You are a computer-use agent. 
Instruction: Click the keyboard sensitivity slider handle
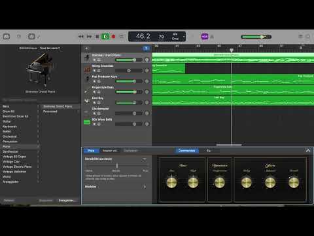click(x=116, y=165)
